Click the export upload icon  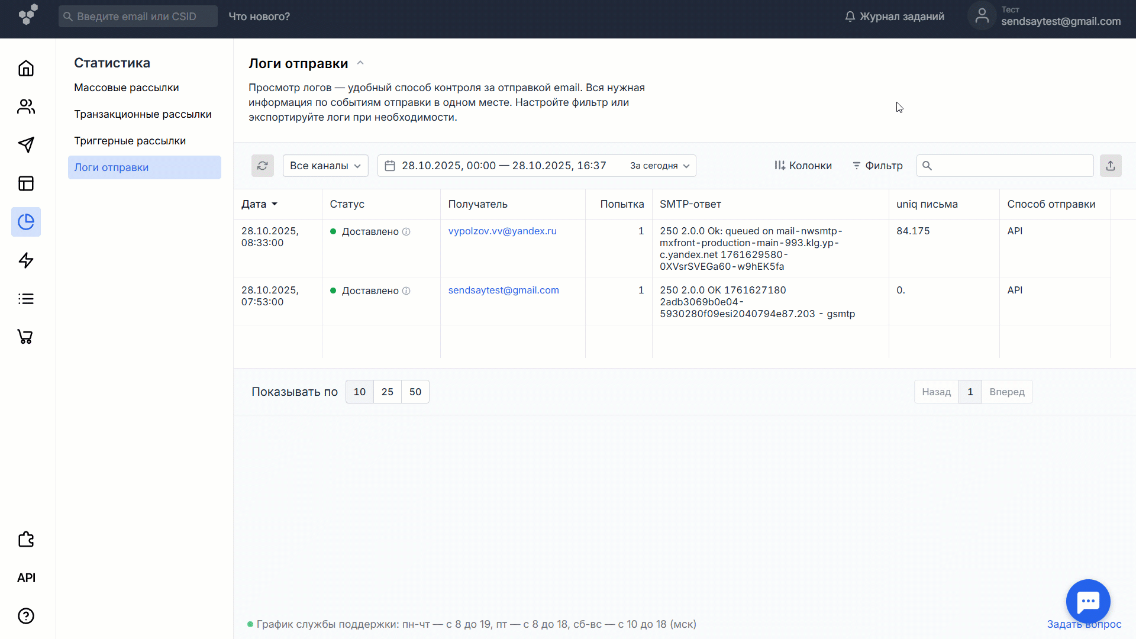1111,166
